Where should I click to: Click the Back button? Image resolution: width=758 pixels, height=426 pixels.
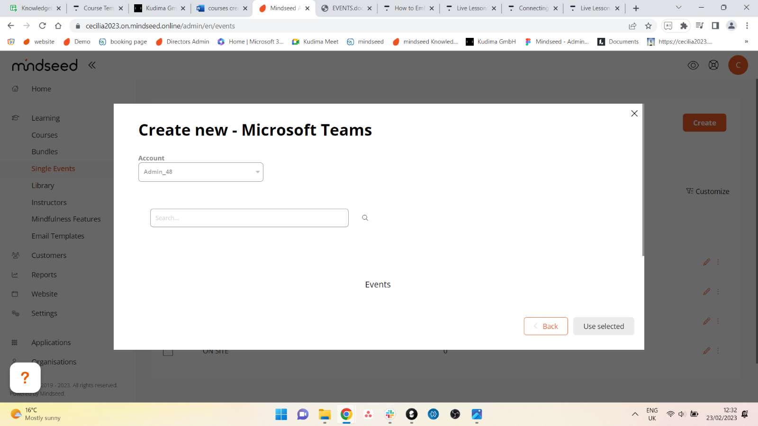click(546, 326)
